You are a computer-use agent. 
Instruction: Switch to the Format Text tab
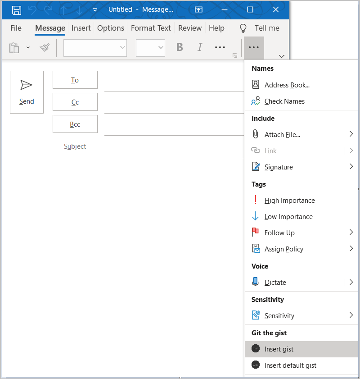coord(151,28)
